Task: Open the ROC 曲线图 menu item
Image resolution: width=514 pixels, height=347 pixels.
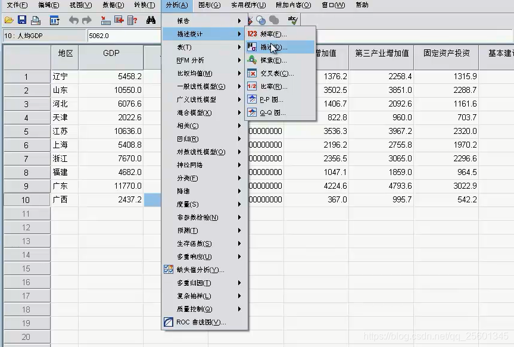Action: coord(205,322)
